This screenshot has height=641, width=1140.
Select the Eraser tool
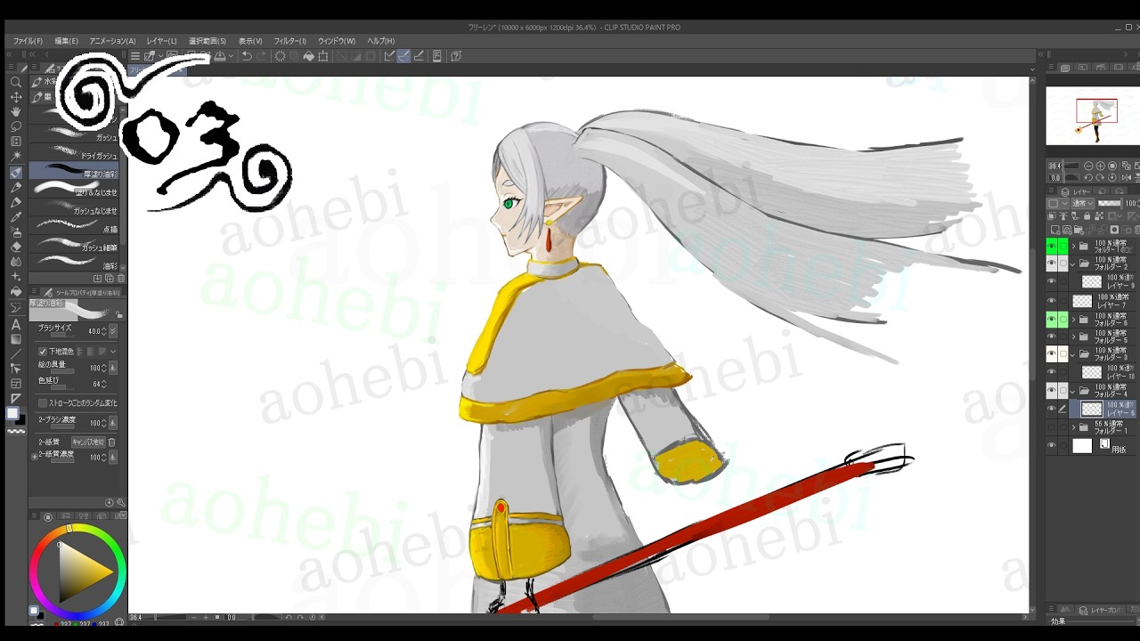pyautogui.click(x=15, y=247)
